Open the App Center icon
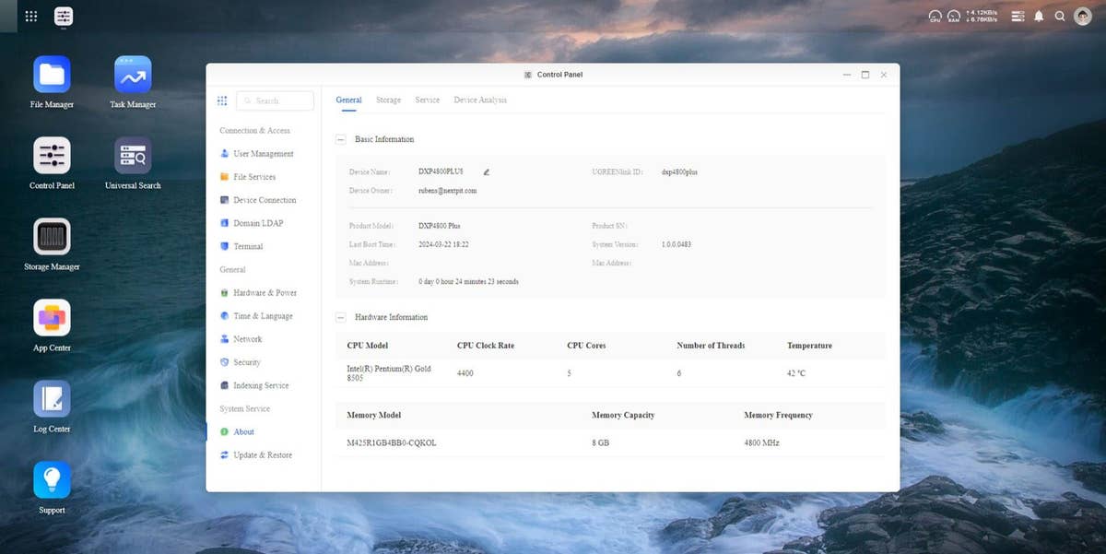Image resolution: width=1106 pixels, height=554 pixels. (52, 318)
